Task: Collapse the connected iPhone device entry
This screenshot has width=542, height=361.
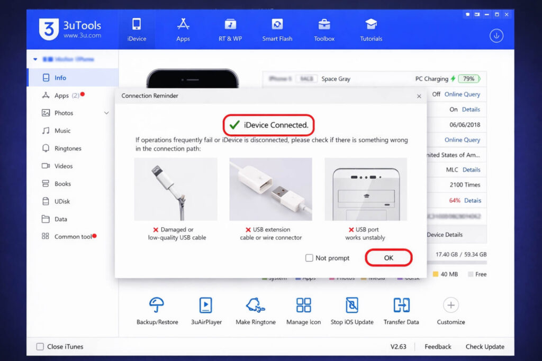Action: [35, 59]
